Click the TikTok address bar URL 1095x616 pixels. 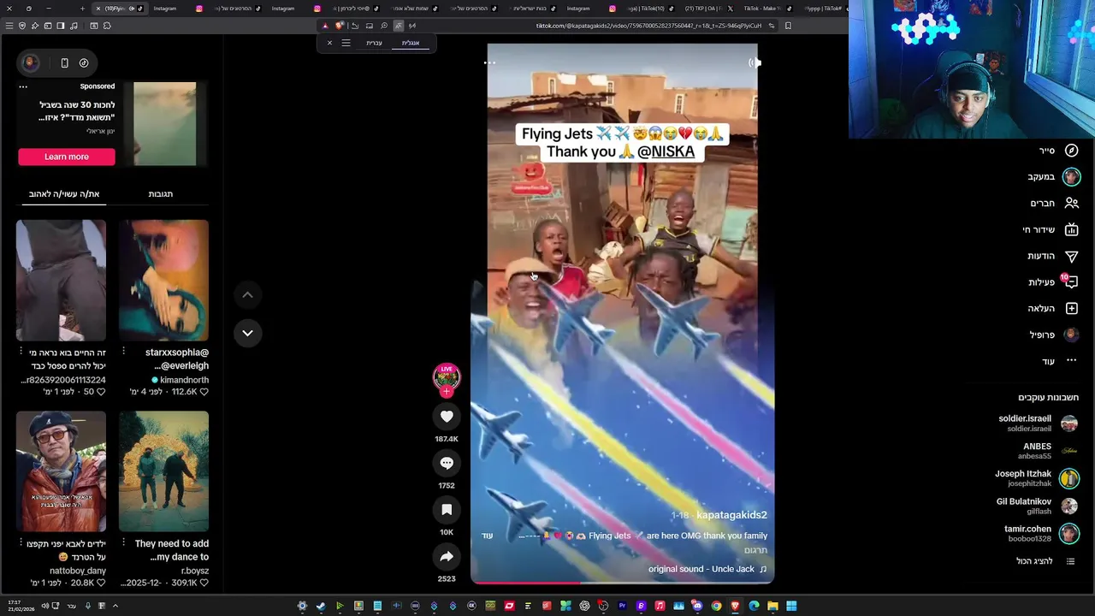pyautogui.click(x=648, y=26)
